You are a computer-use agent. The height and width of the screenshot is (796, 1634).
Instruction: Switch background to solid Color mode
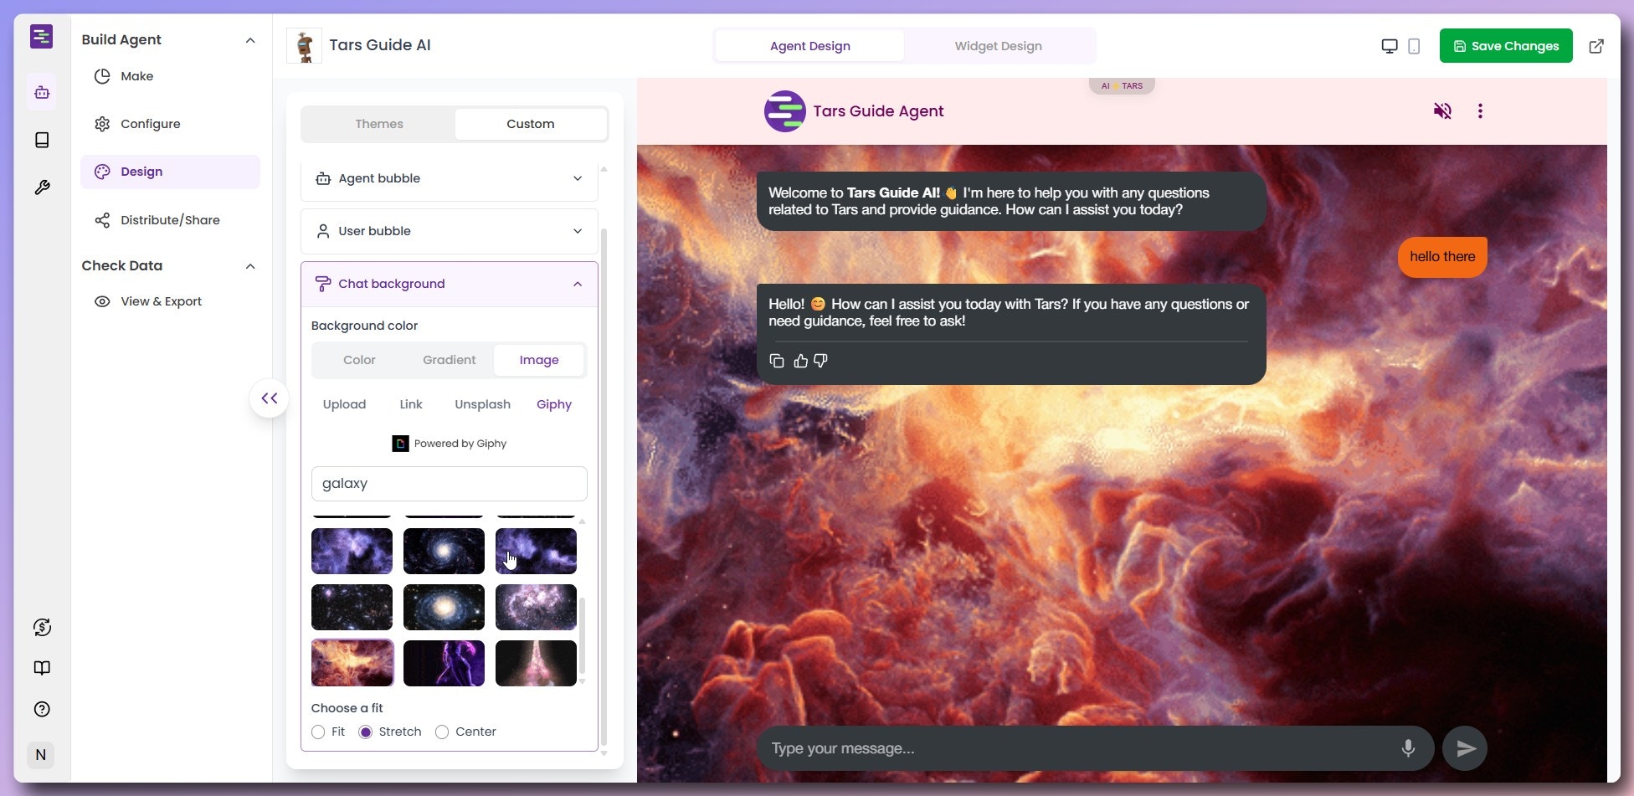358,360
